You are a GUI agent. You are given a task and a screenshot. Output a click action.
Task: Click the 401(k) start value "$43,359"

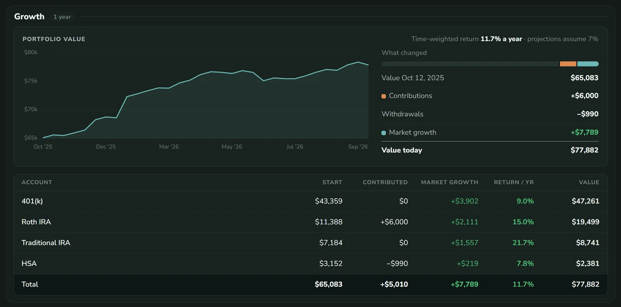[x=329, y=201]
